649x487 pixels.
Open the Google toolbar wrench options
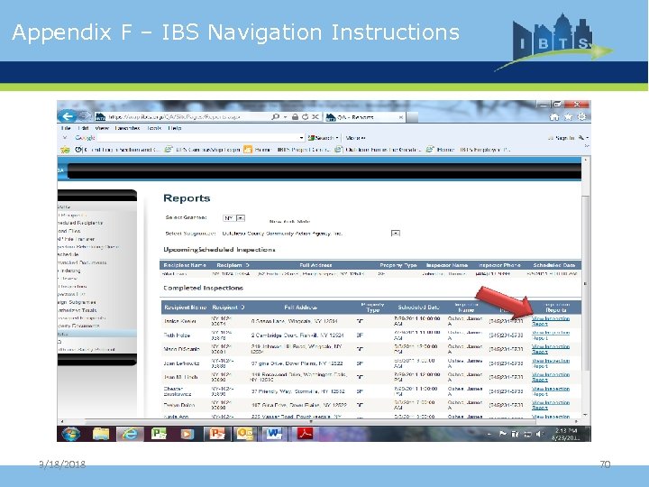(x=581, y=137)
